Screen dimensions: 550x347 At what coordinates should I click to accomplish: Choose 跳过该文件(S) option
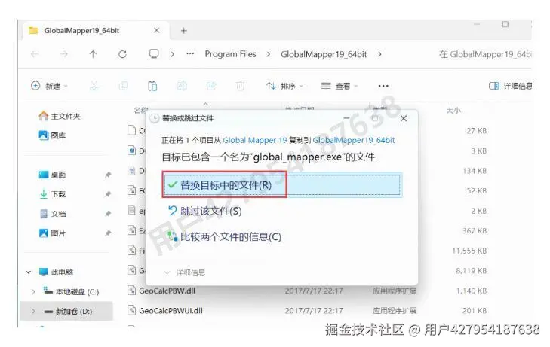(205, 211)
